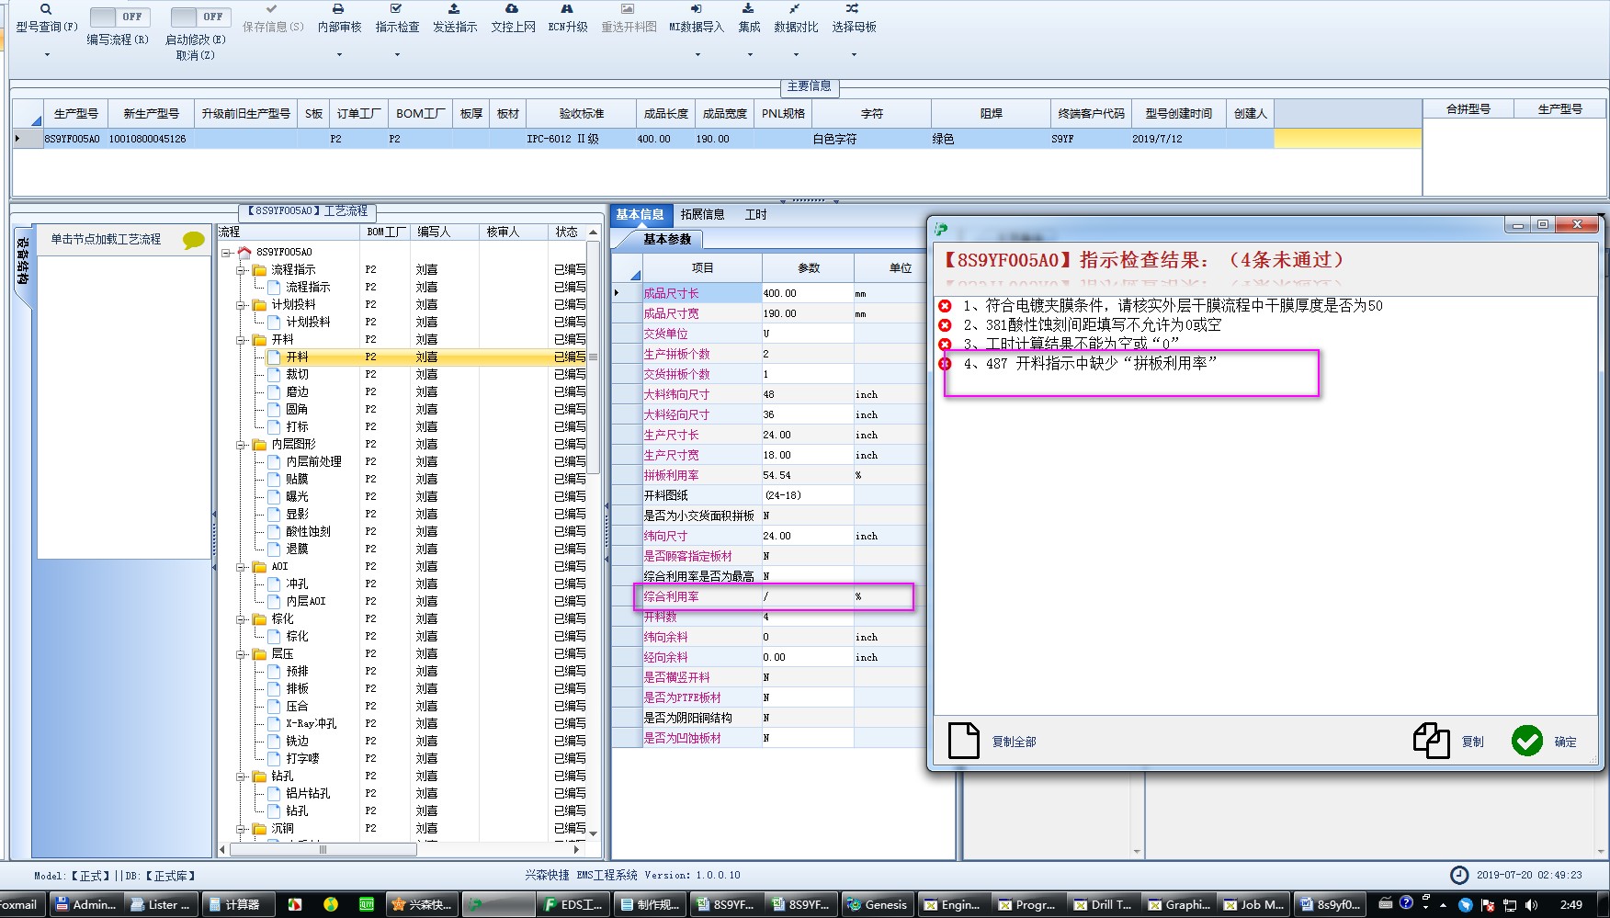This screenshot has height=918, width=1610.
Task: Click the 发送指示 upload icon
Action: (454, 8)
